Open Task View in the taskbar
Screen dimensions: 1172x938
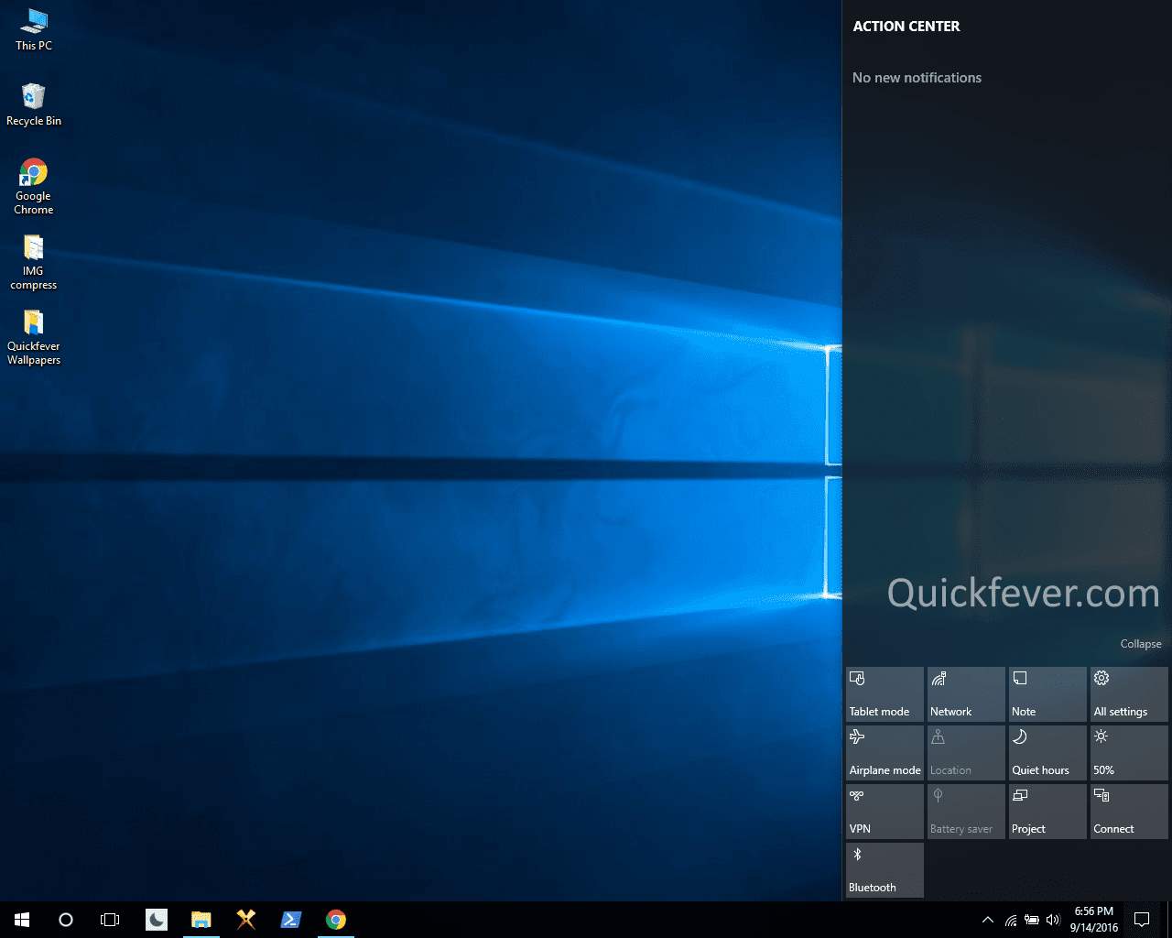tap(110, 920)
